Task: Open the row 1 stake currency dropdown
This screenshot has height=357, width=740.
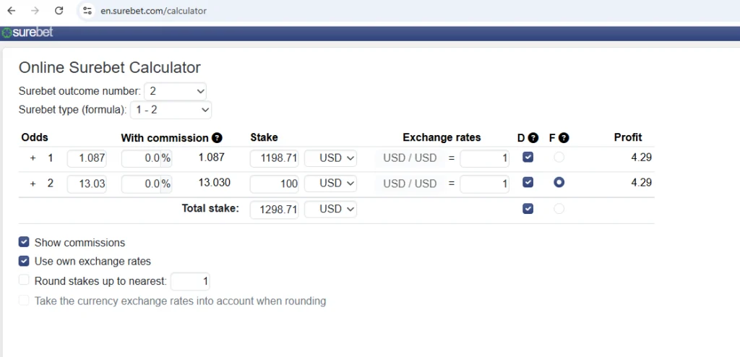Action: [x=330, y=158]
